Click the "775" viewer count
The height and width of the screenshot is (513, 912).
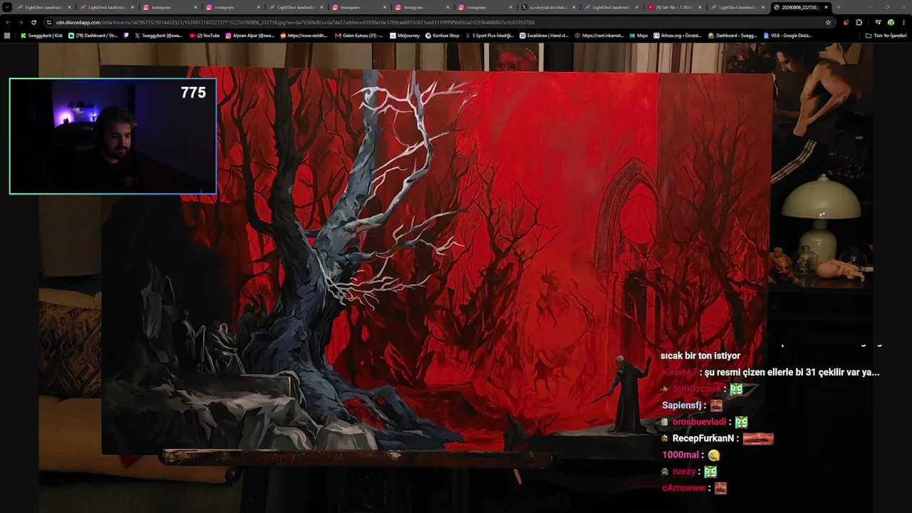pos(193,93)
